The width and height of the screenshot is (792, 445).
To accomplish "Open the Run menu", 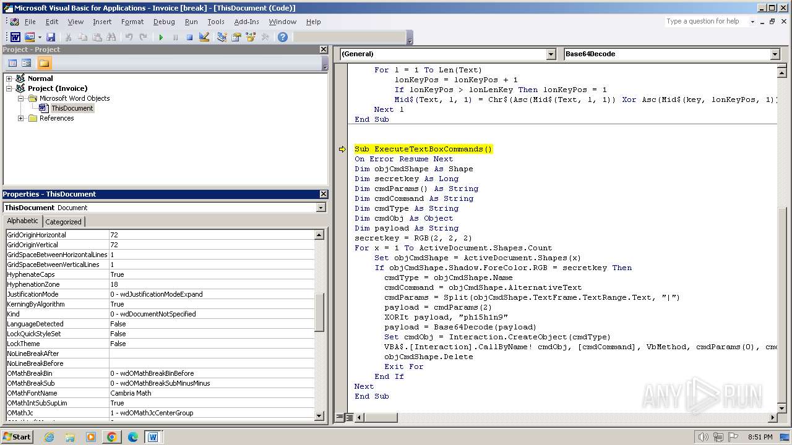I will coord(191,22).
